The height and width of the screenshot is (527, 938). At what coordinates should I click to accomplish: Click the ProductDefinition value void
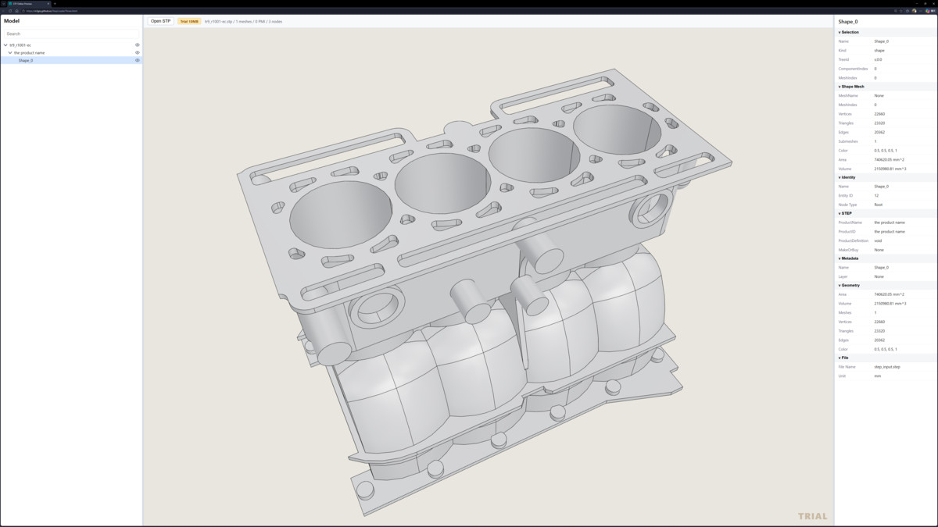click(x=878, y=240)
